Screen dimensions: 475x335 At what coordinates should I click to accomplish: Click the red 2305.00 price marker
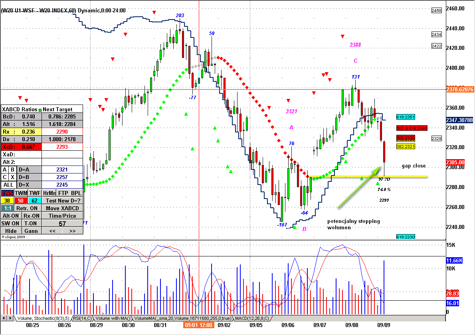(x=455, y=162)
